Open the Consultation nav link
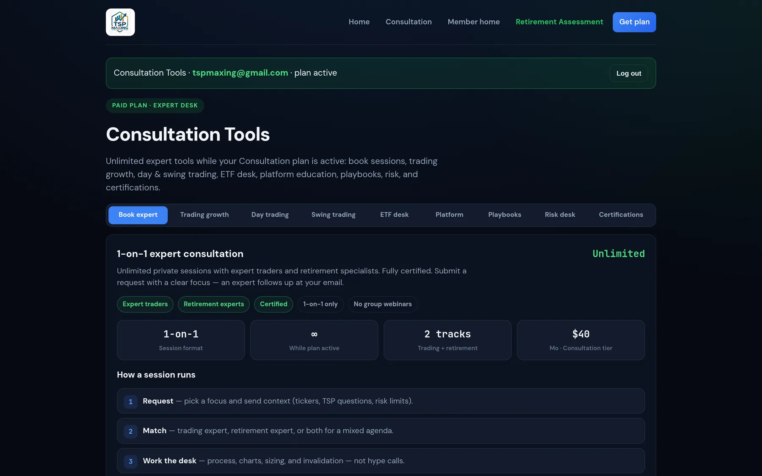 [x=409, y=22]
